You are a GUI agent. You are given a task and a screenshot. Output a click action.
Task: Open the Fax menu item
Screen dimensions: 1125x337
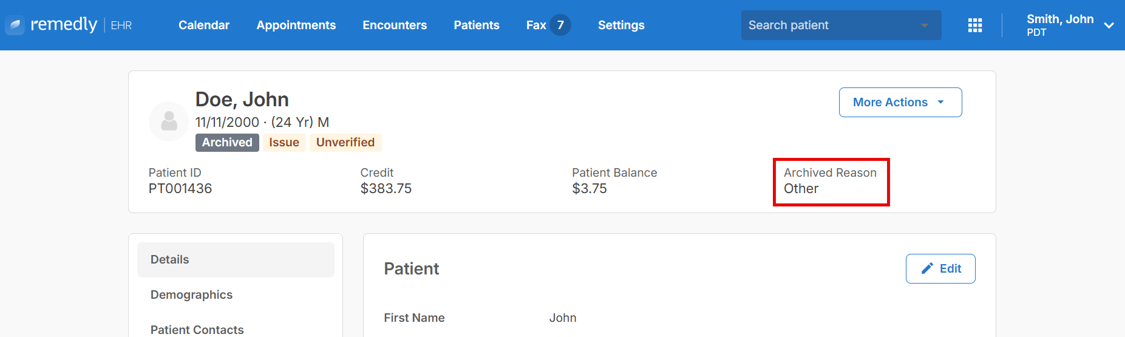pos(536,25)
